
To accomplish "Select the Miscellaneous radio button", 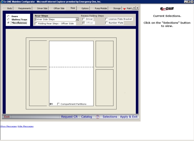I will [8, 23].
